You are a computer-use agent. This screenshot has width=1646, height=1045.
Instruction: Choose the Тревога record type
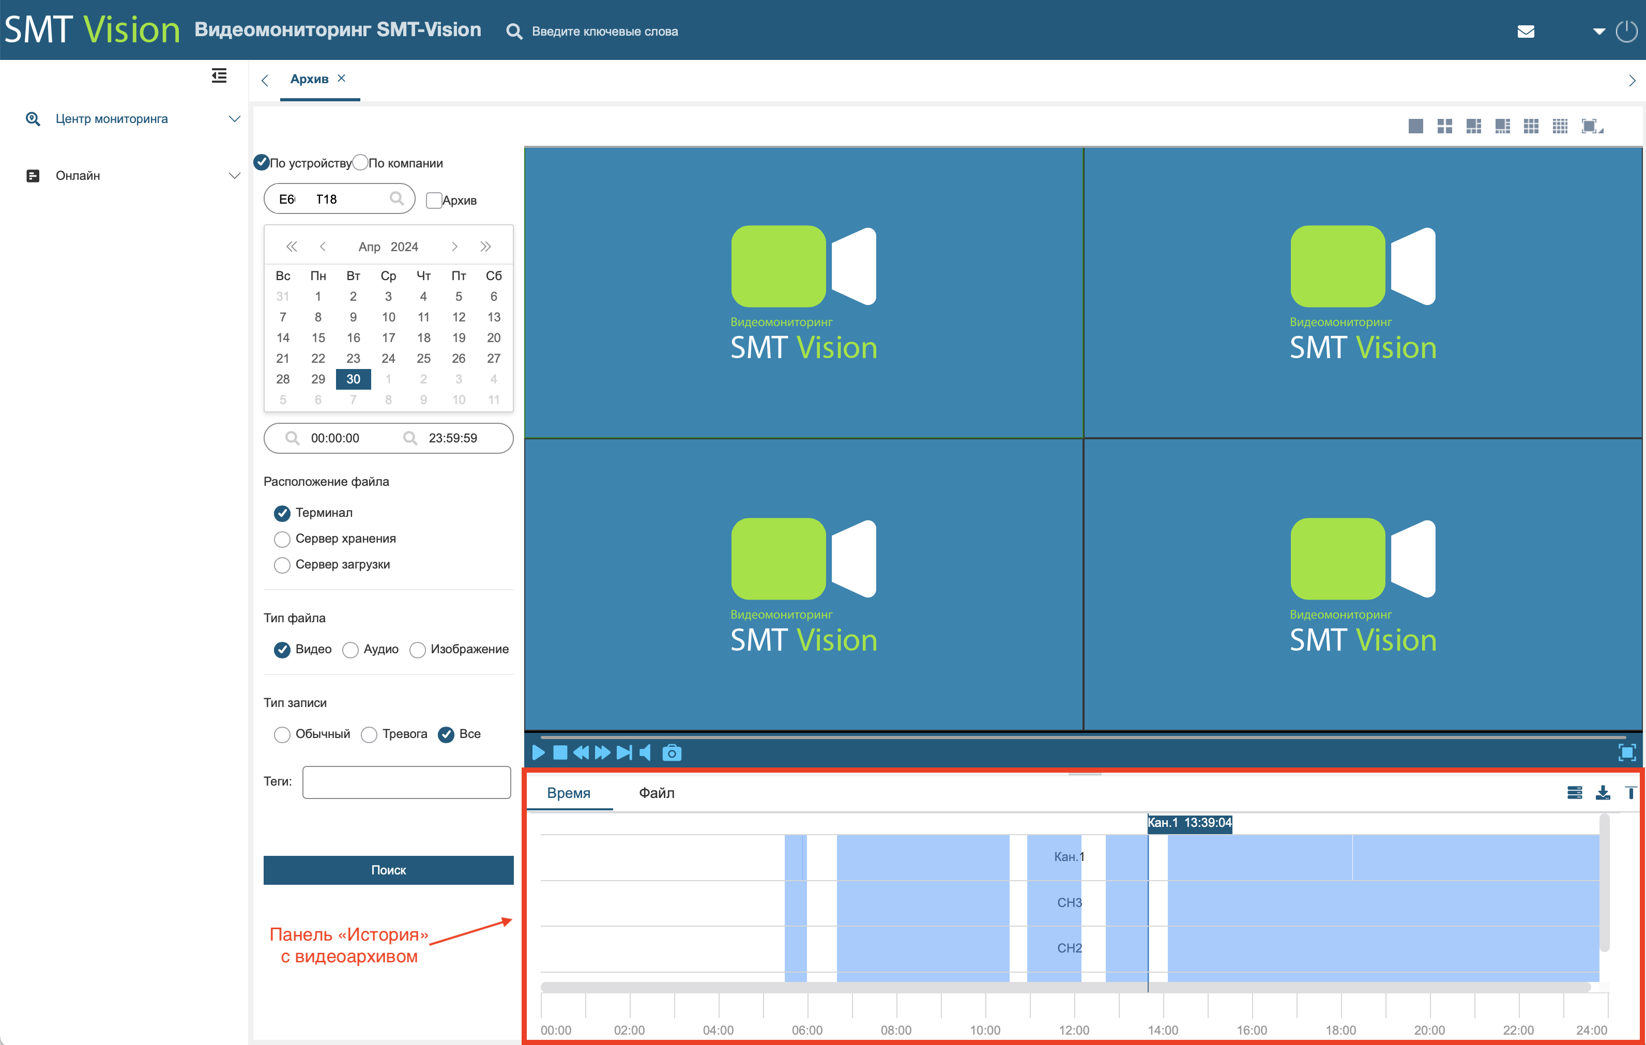pyautogui.click(x=369, y=735)
